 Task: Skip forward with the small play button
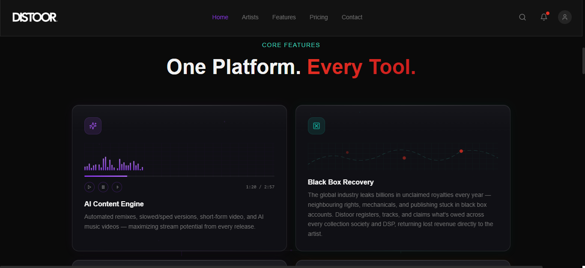(117, 187)
